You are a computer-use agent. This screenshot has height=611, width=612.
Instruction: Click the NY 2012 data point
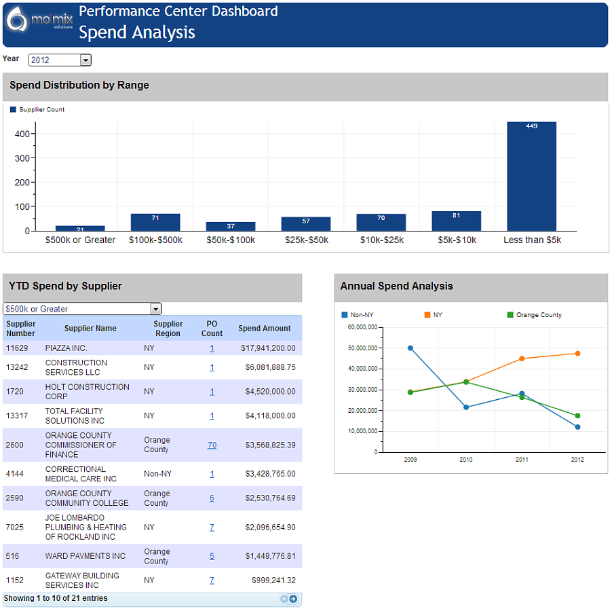[577, 354]
